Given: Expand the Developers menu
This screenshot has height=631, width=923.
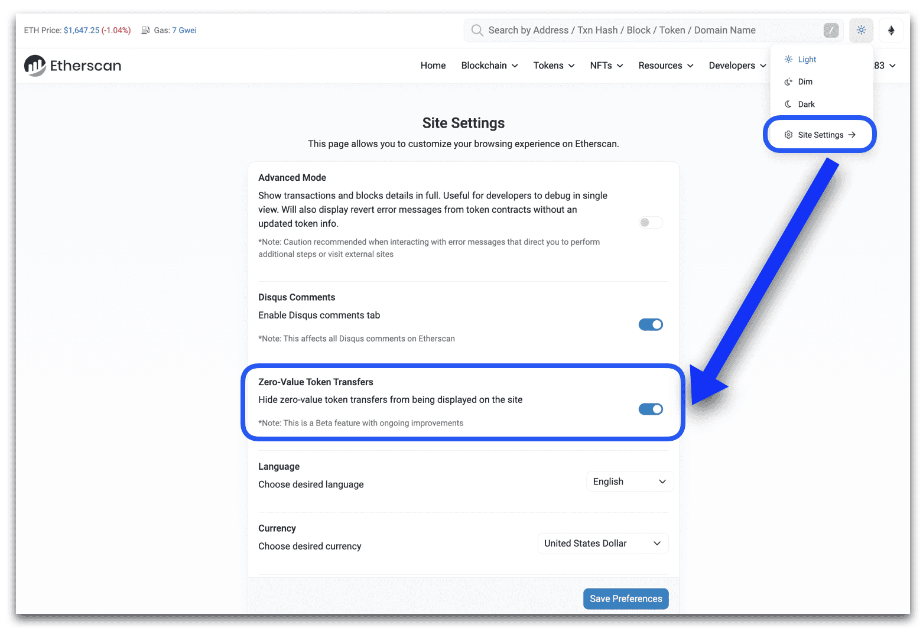Looking at the screenshot, I should coord(737,66).
